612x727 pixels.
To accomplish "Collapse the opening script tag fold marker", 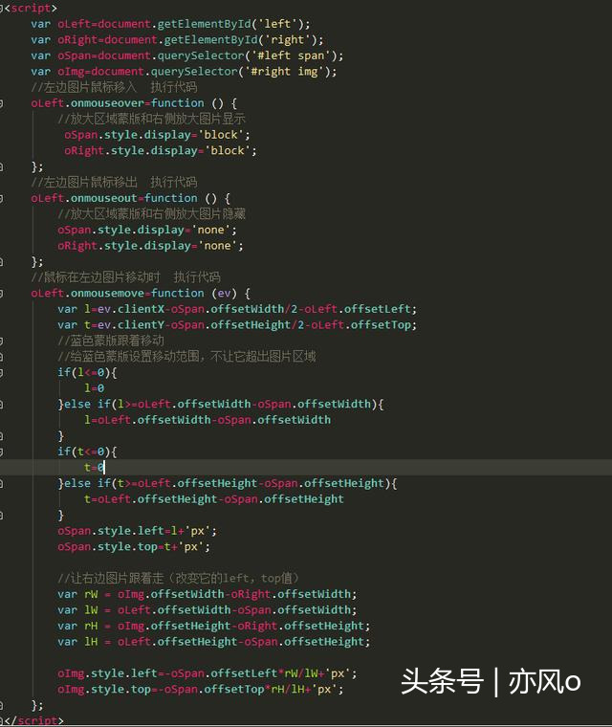I will [1, 9].
